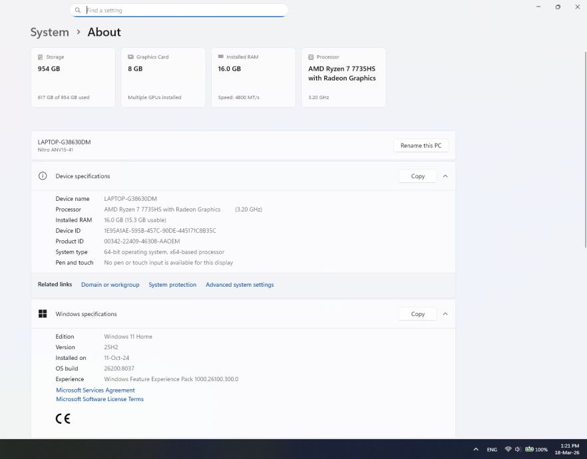Click the 617 GB of 954 GB used text
587x459 pixels.
pyautogui.click(x=63, y=97)
